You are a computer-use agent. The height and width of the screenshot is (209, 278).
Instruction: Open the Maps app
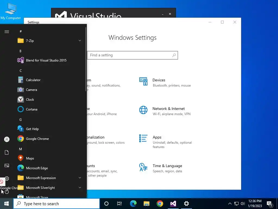click(49, 158)
